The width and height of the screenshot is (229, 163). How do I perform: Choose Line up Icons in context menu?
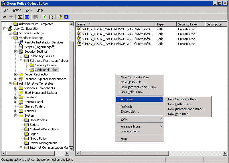point(139,131)
